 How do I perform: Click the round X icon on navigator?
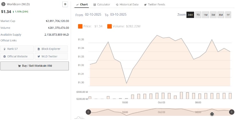(212, 114)
